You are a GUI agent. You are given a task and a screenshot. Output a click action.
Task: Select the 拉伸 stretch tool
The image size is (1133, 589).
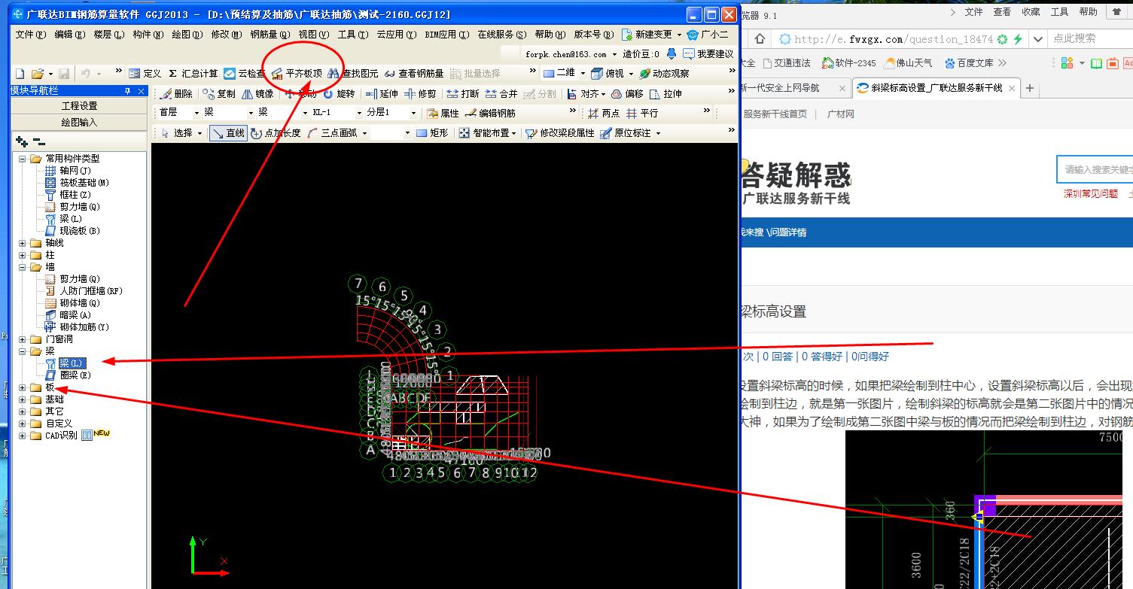tap(665, 94)
